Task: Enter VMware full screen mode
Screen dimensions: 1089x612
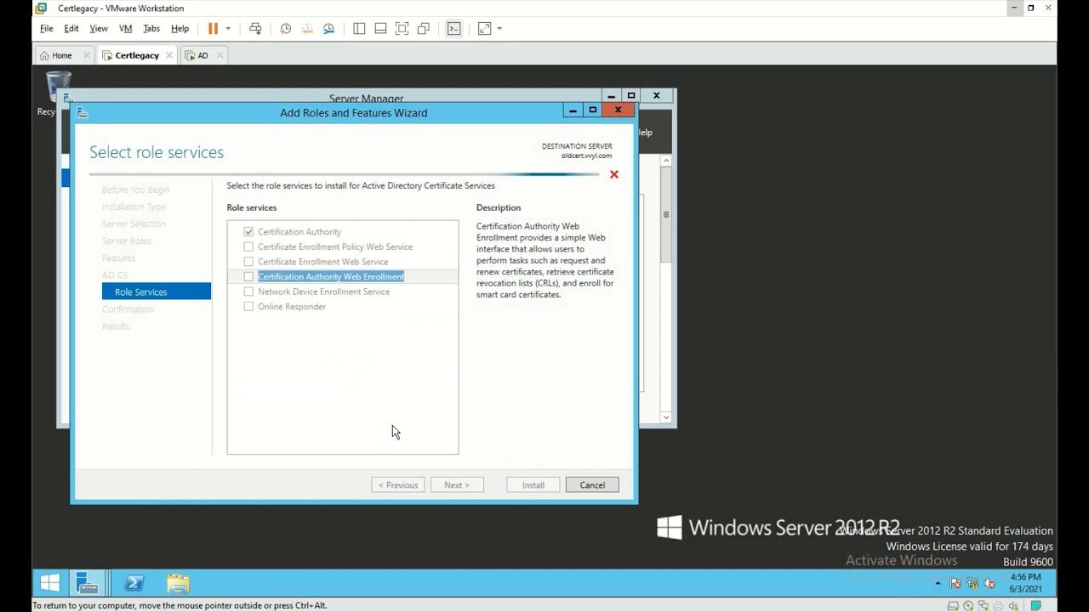Action: 402,28
